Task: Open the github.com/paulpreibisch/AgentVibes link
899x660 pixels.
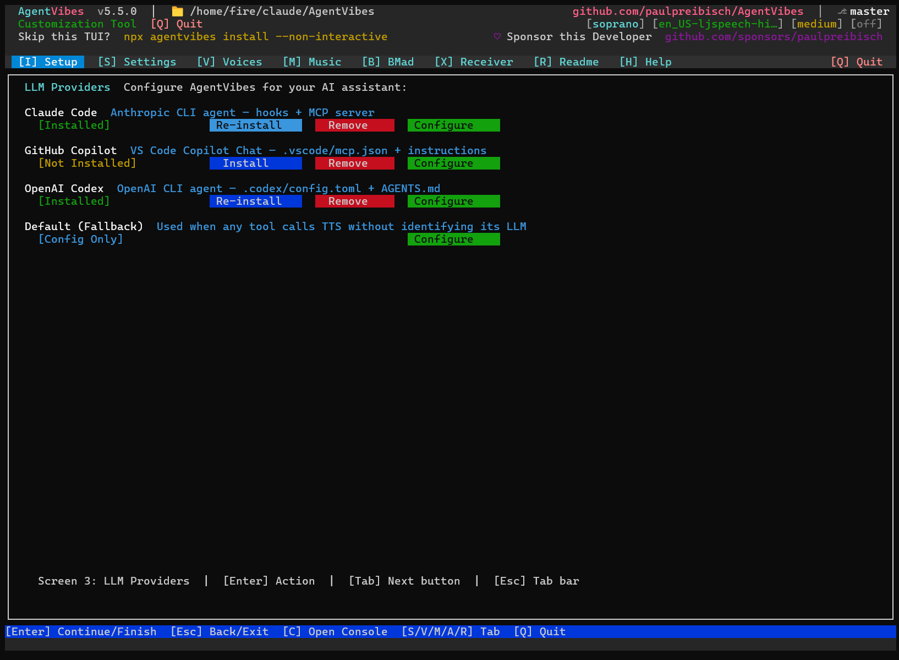Action: point(688,12)
